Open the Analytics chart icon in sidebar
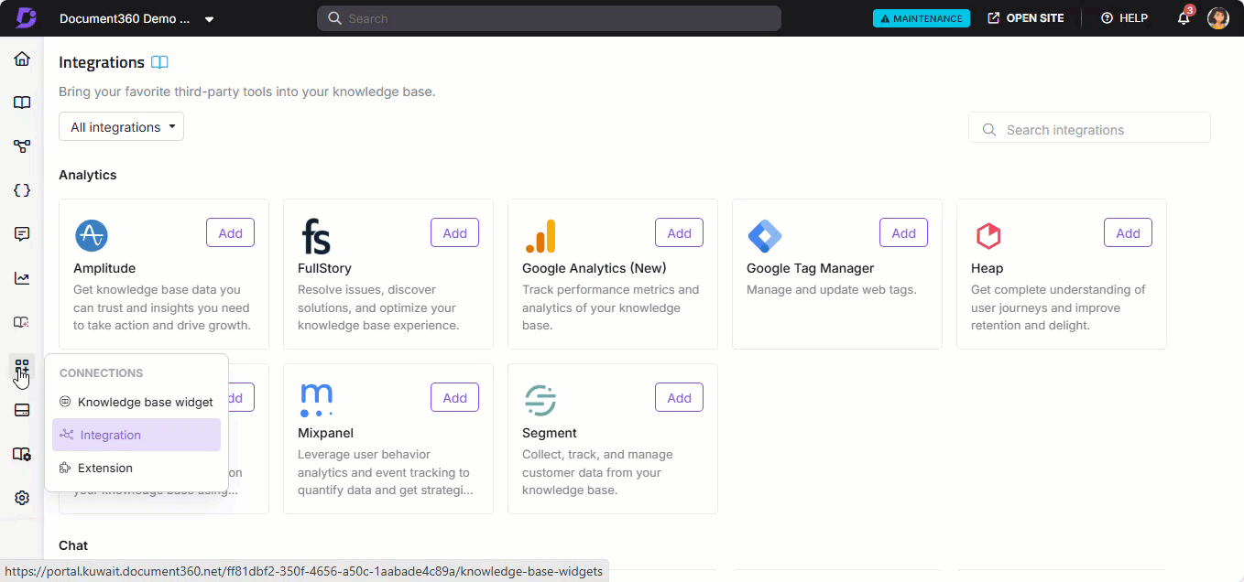 tap(22, 278)
